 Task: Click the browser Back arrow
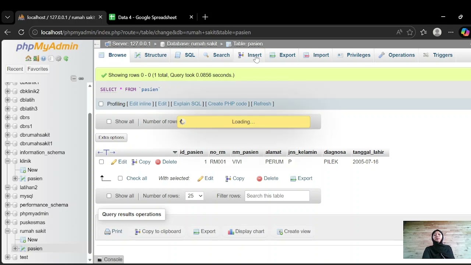(7, 32)
